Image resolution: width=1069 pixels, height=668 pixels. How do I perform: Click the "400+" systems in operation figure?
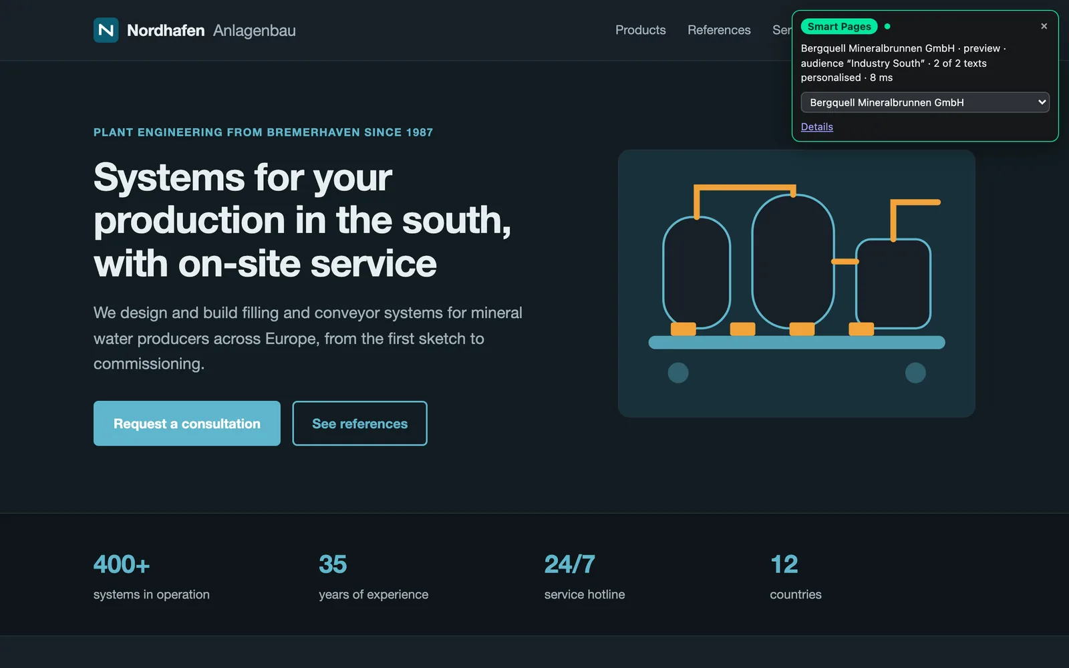click(122, 564)
